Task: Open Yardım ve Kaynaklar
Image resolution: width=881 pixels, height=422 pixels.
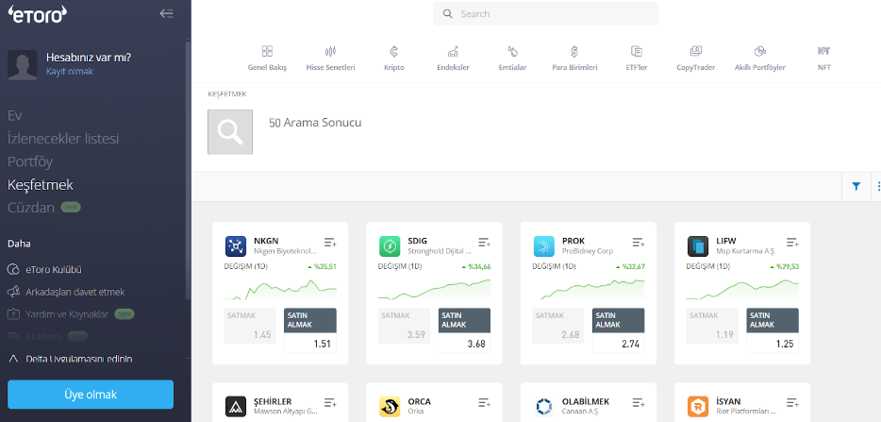Action: pos(67,314)
